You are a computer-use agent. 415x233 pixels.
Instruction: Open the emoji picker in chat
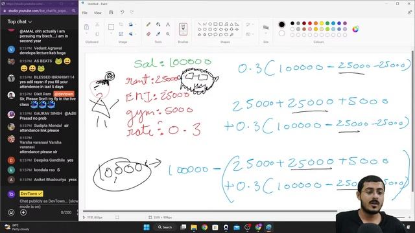[x=11, y=212]
